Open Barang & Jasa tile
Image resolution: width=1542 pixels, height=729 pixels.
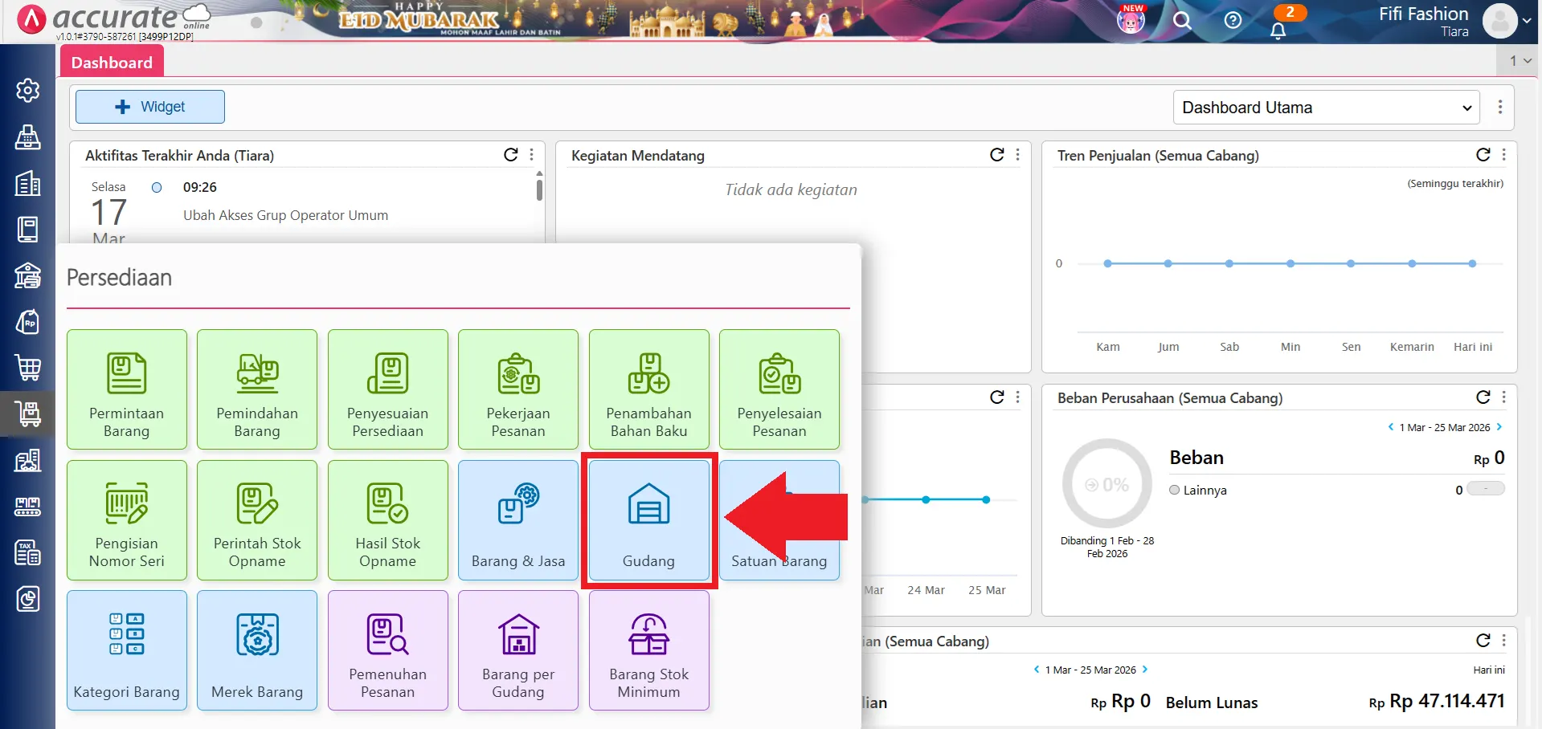point(517,520)
